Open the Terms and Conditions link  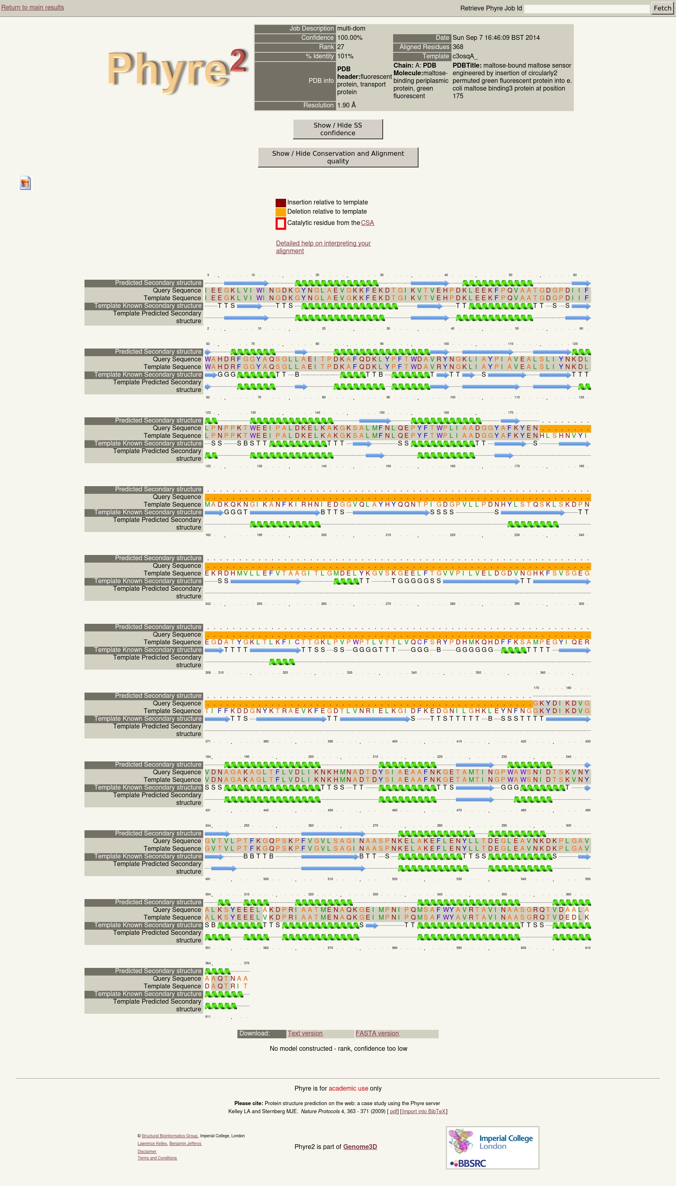pyautogui.click(x=157, y=1158)
